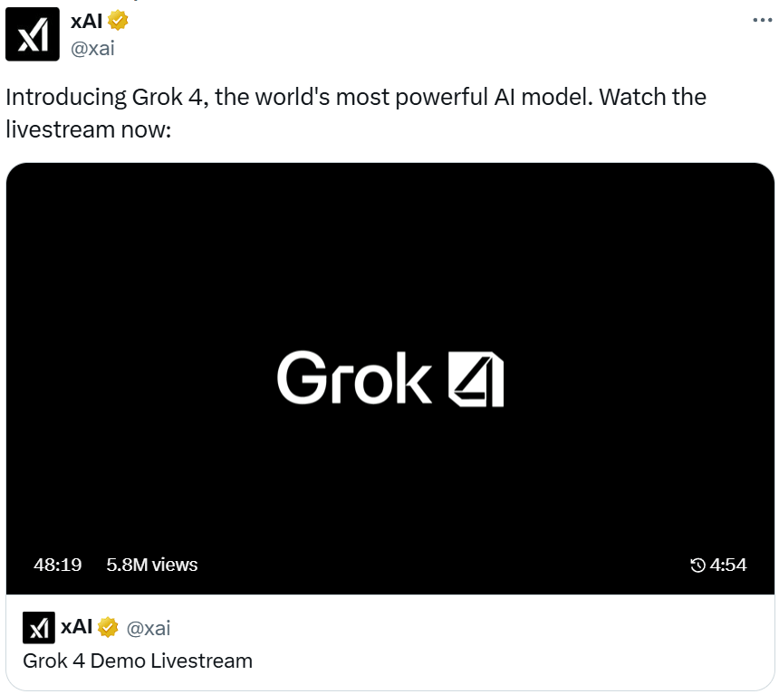Open the xAI display name at top of post
This screenshot has width=779, height=694.
click(86, 22)
